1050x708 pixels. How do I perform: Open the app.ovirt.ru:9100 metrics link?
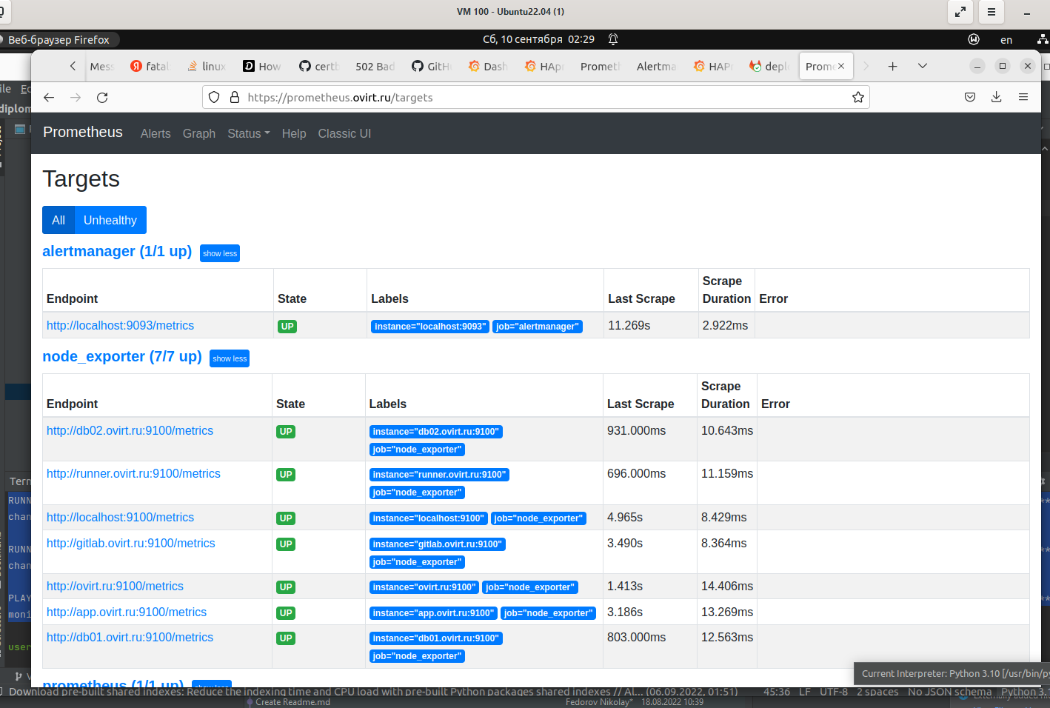pyautogui.click(x=127, y=612)
